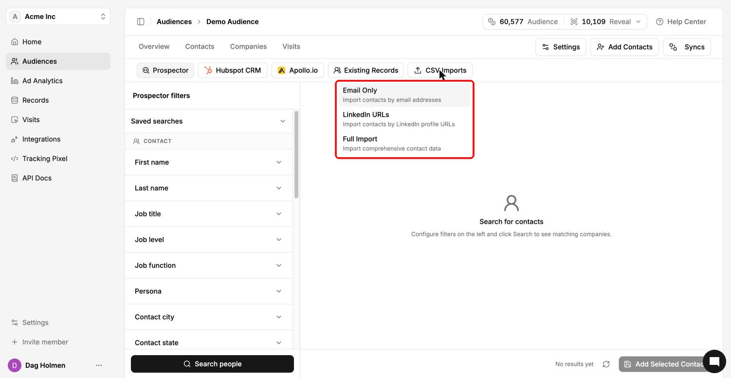Click the filters panel scrollbar

[296, 154]
